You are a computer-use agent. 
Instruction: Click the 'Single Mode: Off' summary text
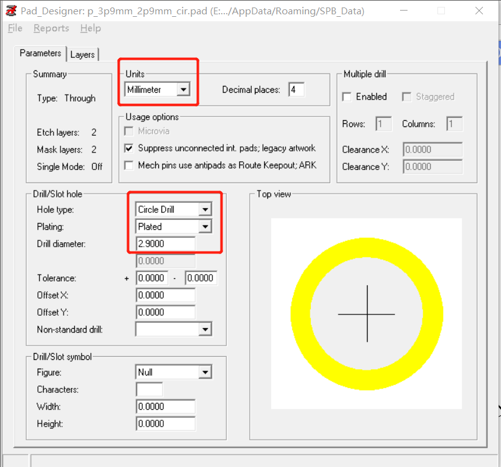(x=70, y=167)
